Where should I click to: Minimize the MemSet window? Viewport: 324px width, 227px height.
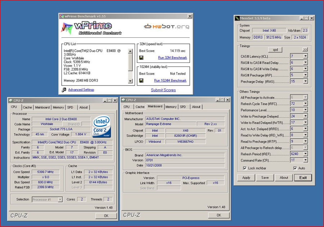[x=302, y=18]
